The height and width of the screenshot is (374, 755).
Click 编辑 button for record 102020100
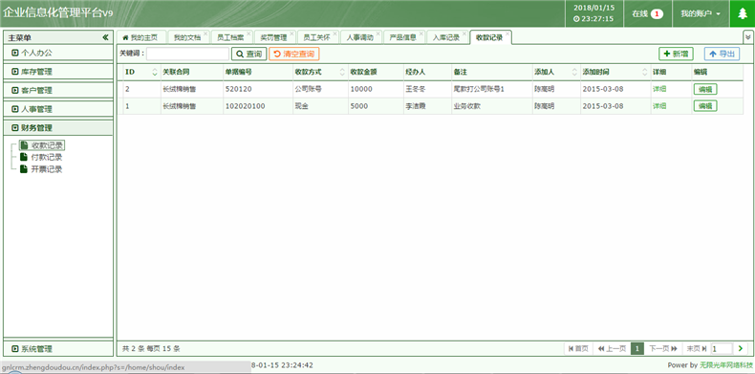(705, 106)
